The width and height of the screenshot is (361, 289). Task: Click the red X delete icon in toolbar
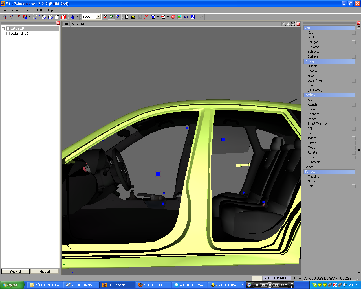pos(146,17)
